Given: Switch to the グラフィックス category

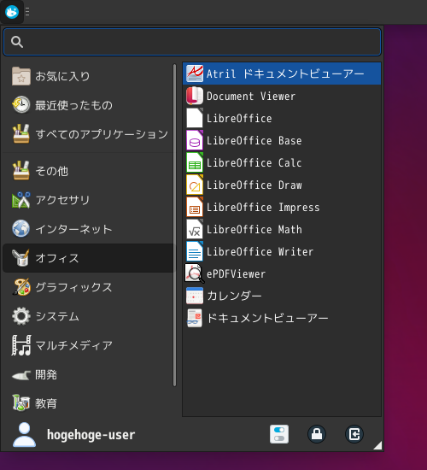Looking at the screenshot, I should [x=88, y=287].
